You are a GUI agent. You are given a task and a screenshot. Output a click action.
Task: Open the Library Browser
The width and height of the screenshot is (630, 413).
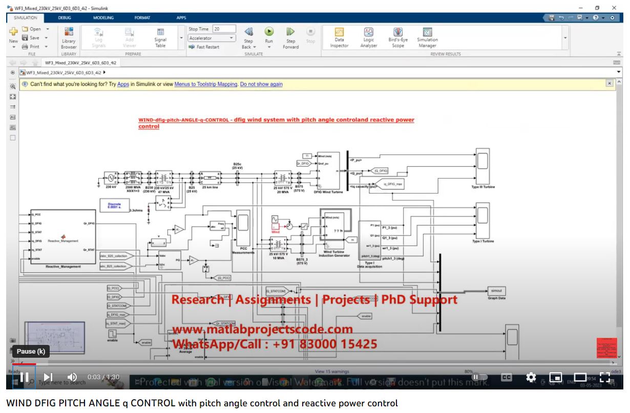pos(69,37)
